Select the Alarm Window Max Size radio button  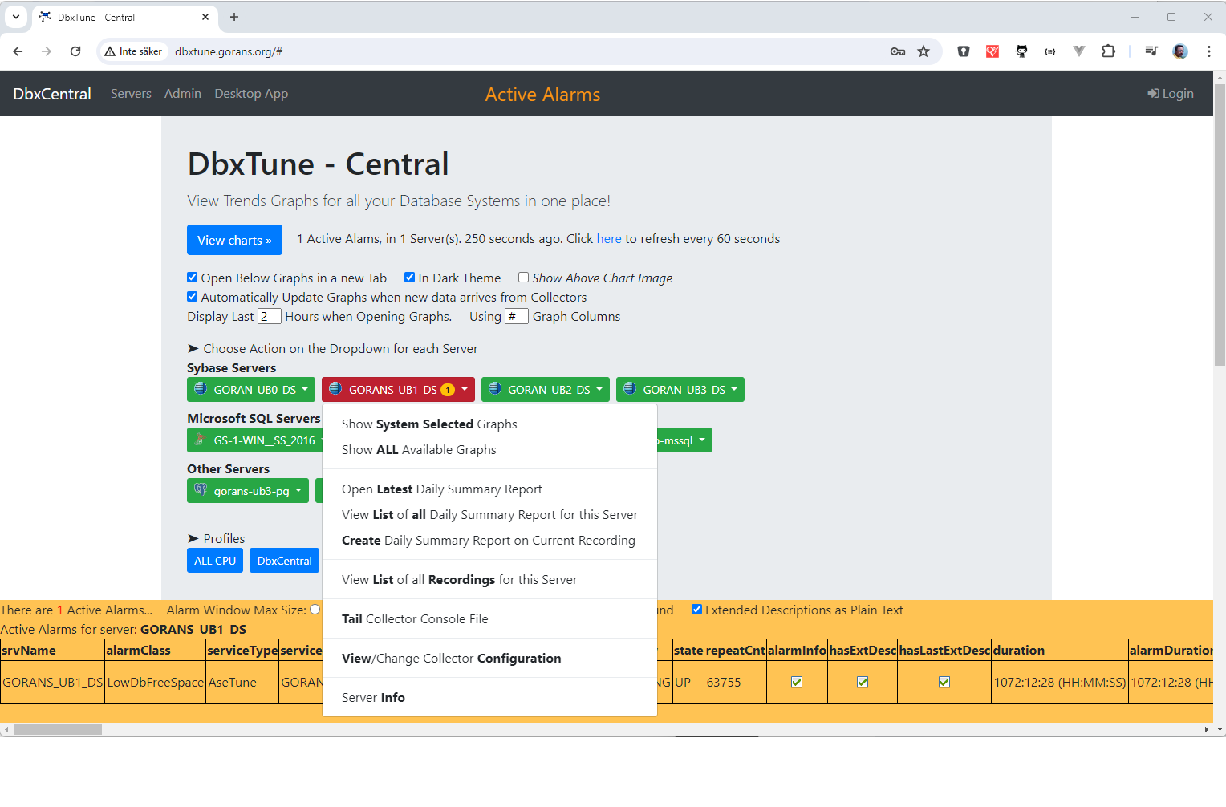[x=315, y=610]
